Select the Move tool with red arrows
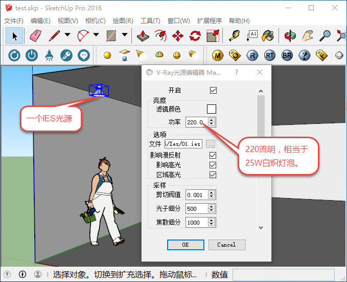The height and width of the screenshot is (282, 347). coord(178,36)
